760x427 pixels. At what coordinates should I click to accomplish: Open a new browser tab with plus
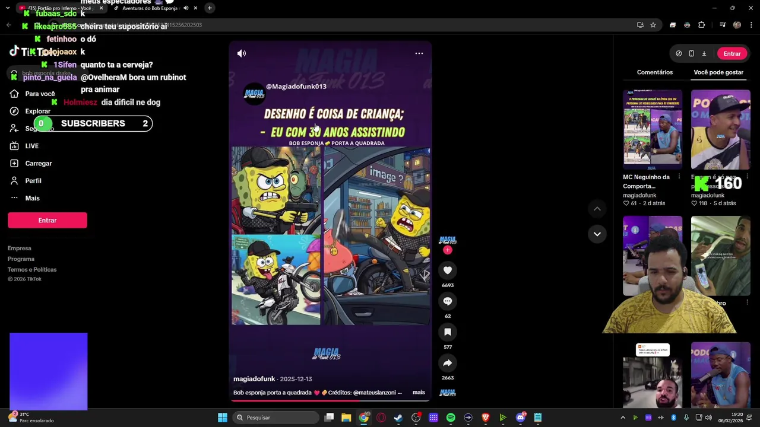click(210, 8)
